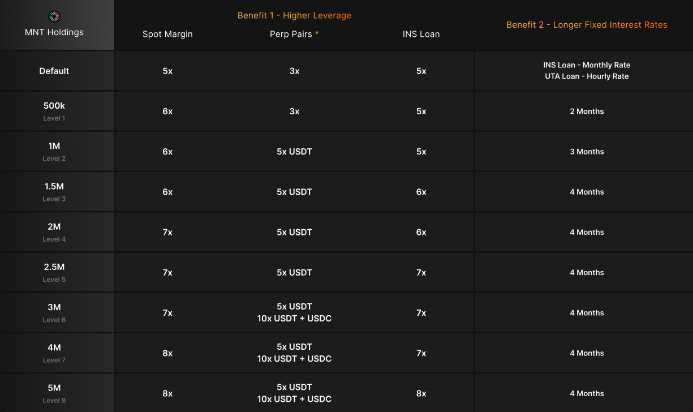Click the orange asterisk beside Perp Pairs
The width and height of the screenshot is (693, 412).
point(317,33)
